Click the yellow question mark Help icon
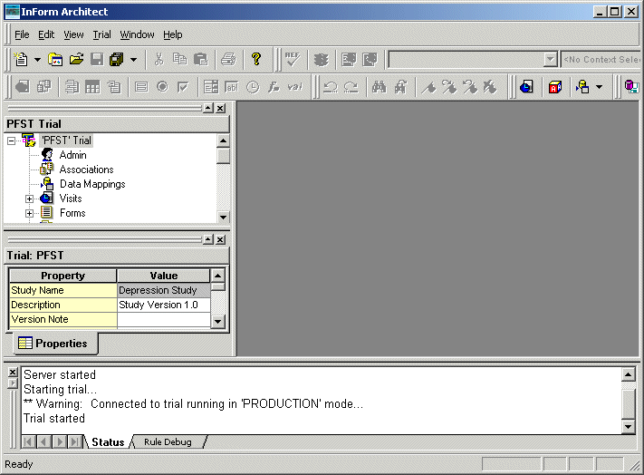 point(256,60)
